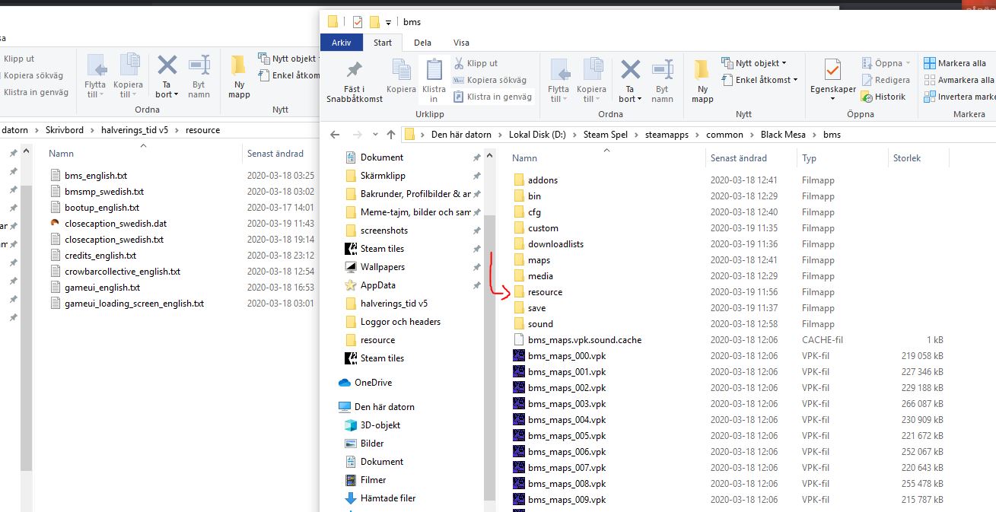996x512 pixels.
Task: Select the downloadlists folder
Action: pyautogui.click(x=555, y=244)
